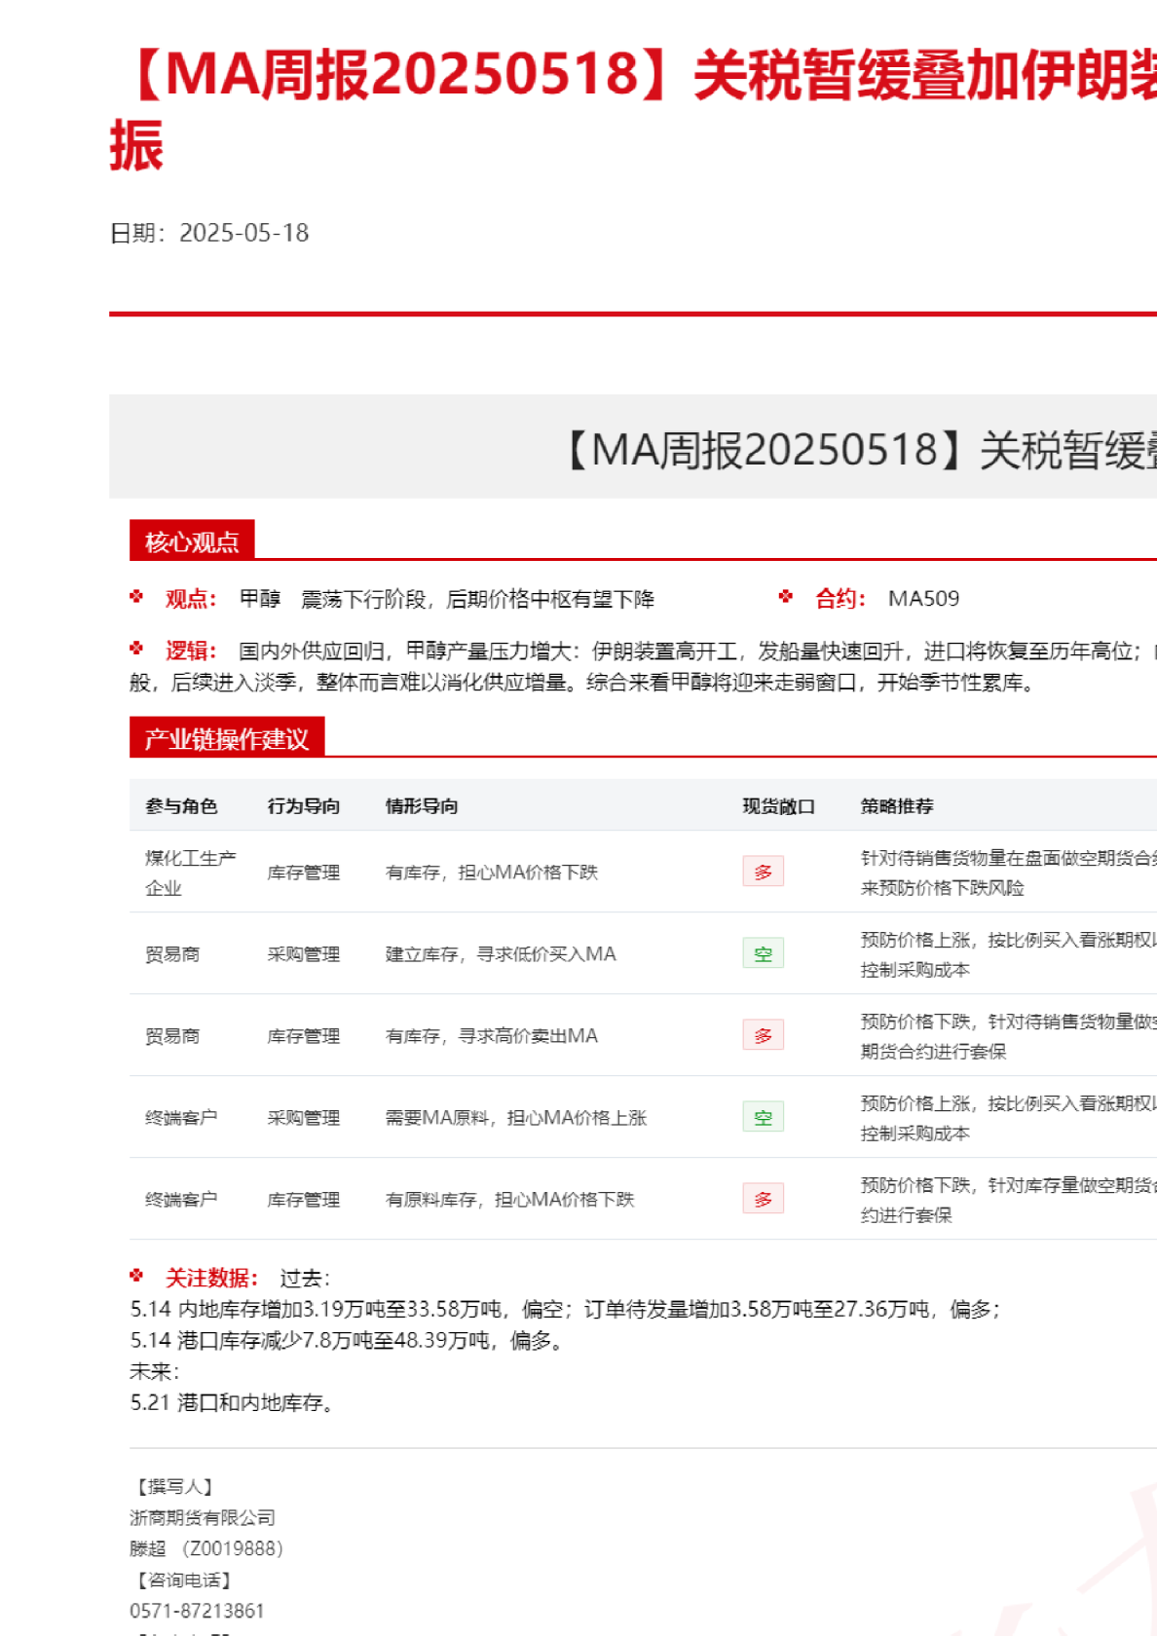Click the red diamond bullet before 逻辑

(136, 649)
